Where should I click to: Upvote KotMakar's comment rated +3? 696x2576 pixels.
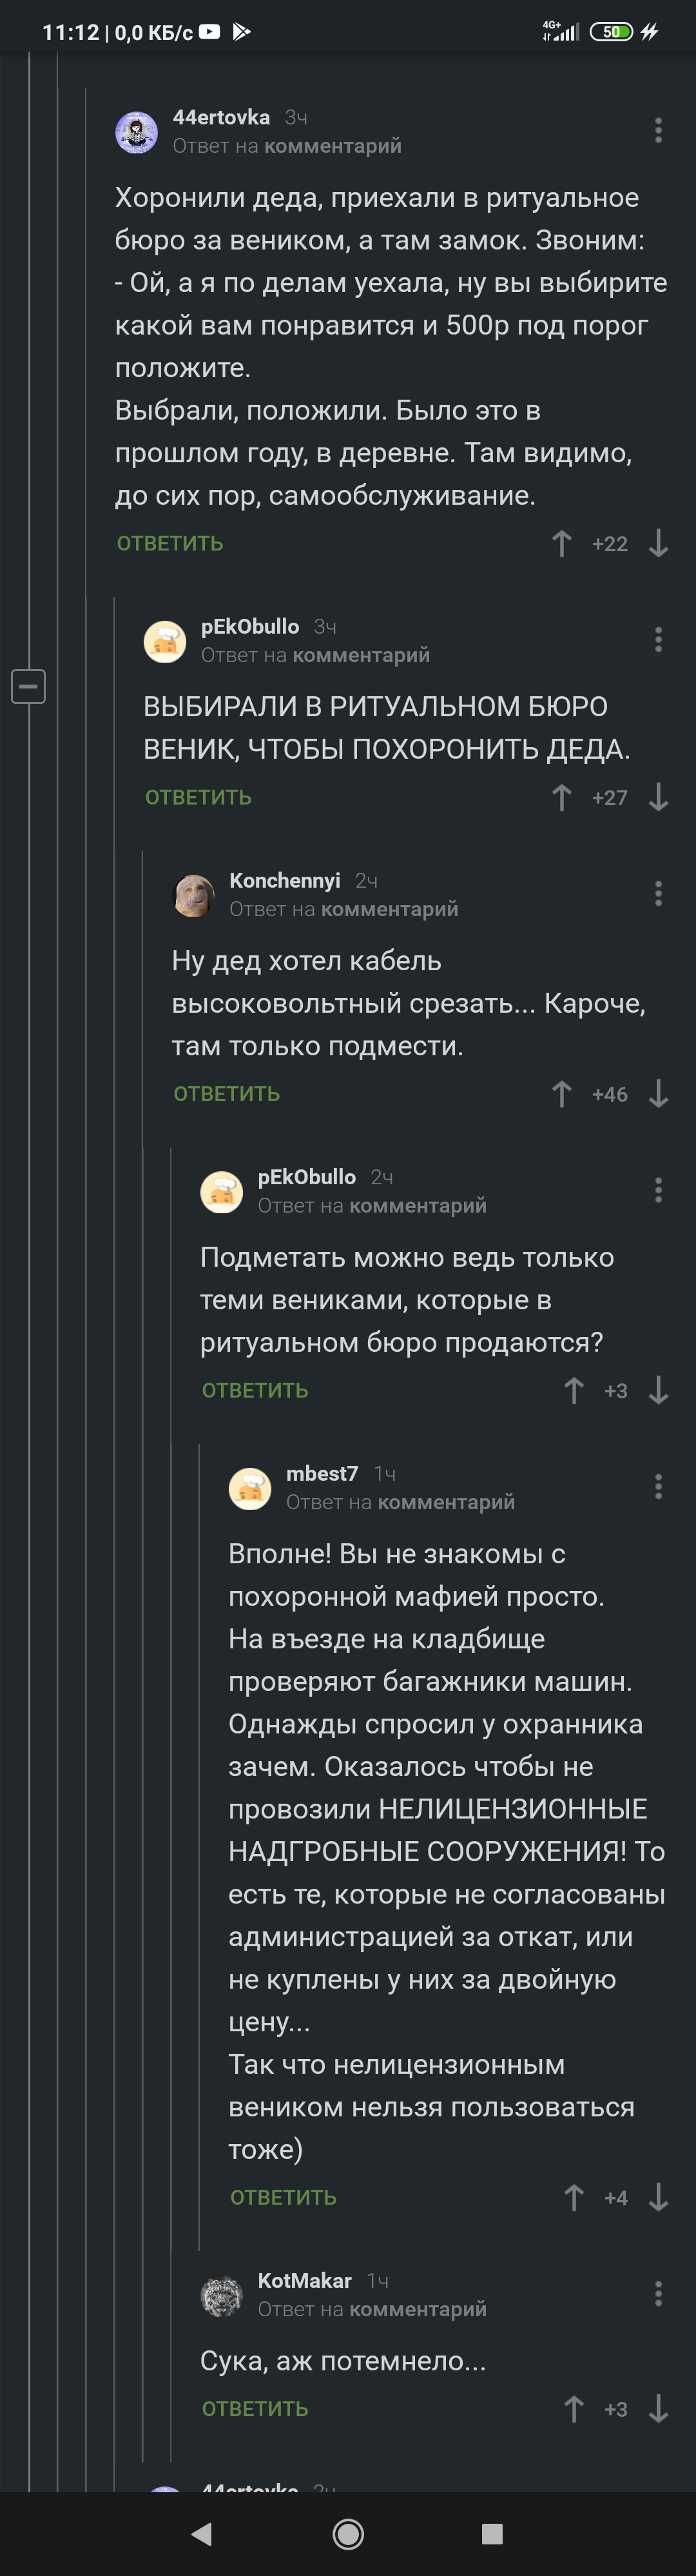click(x=574, y=2408)
